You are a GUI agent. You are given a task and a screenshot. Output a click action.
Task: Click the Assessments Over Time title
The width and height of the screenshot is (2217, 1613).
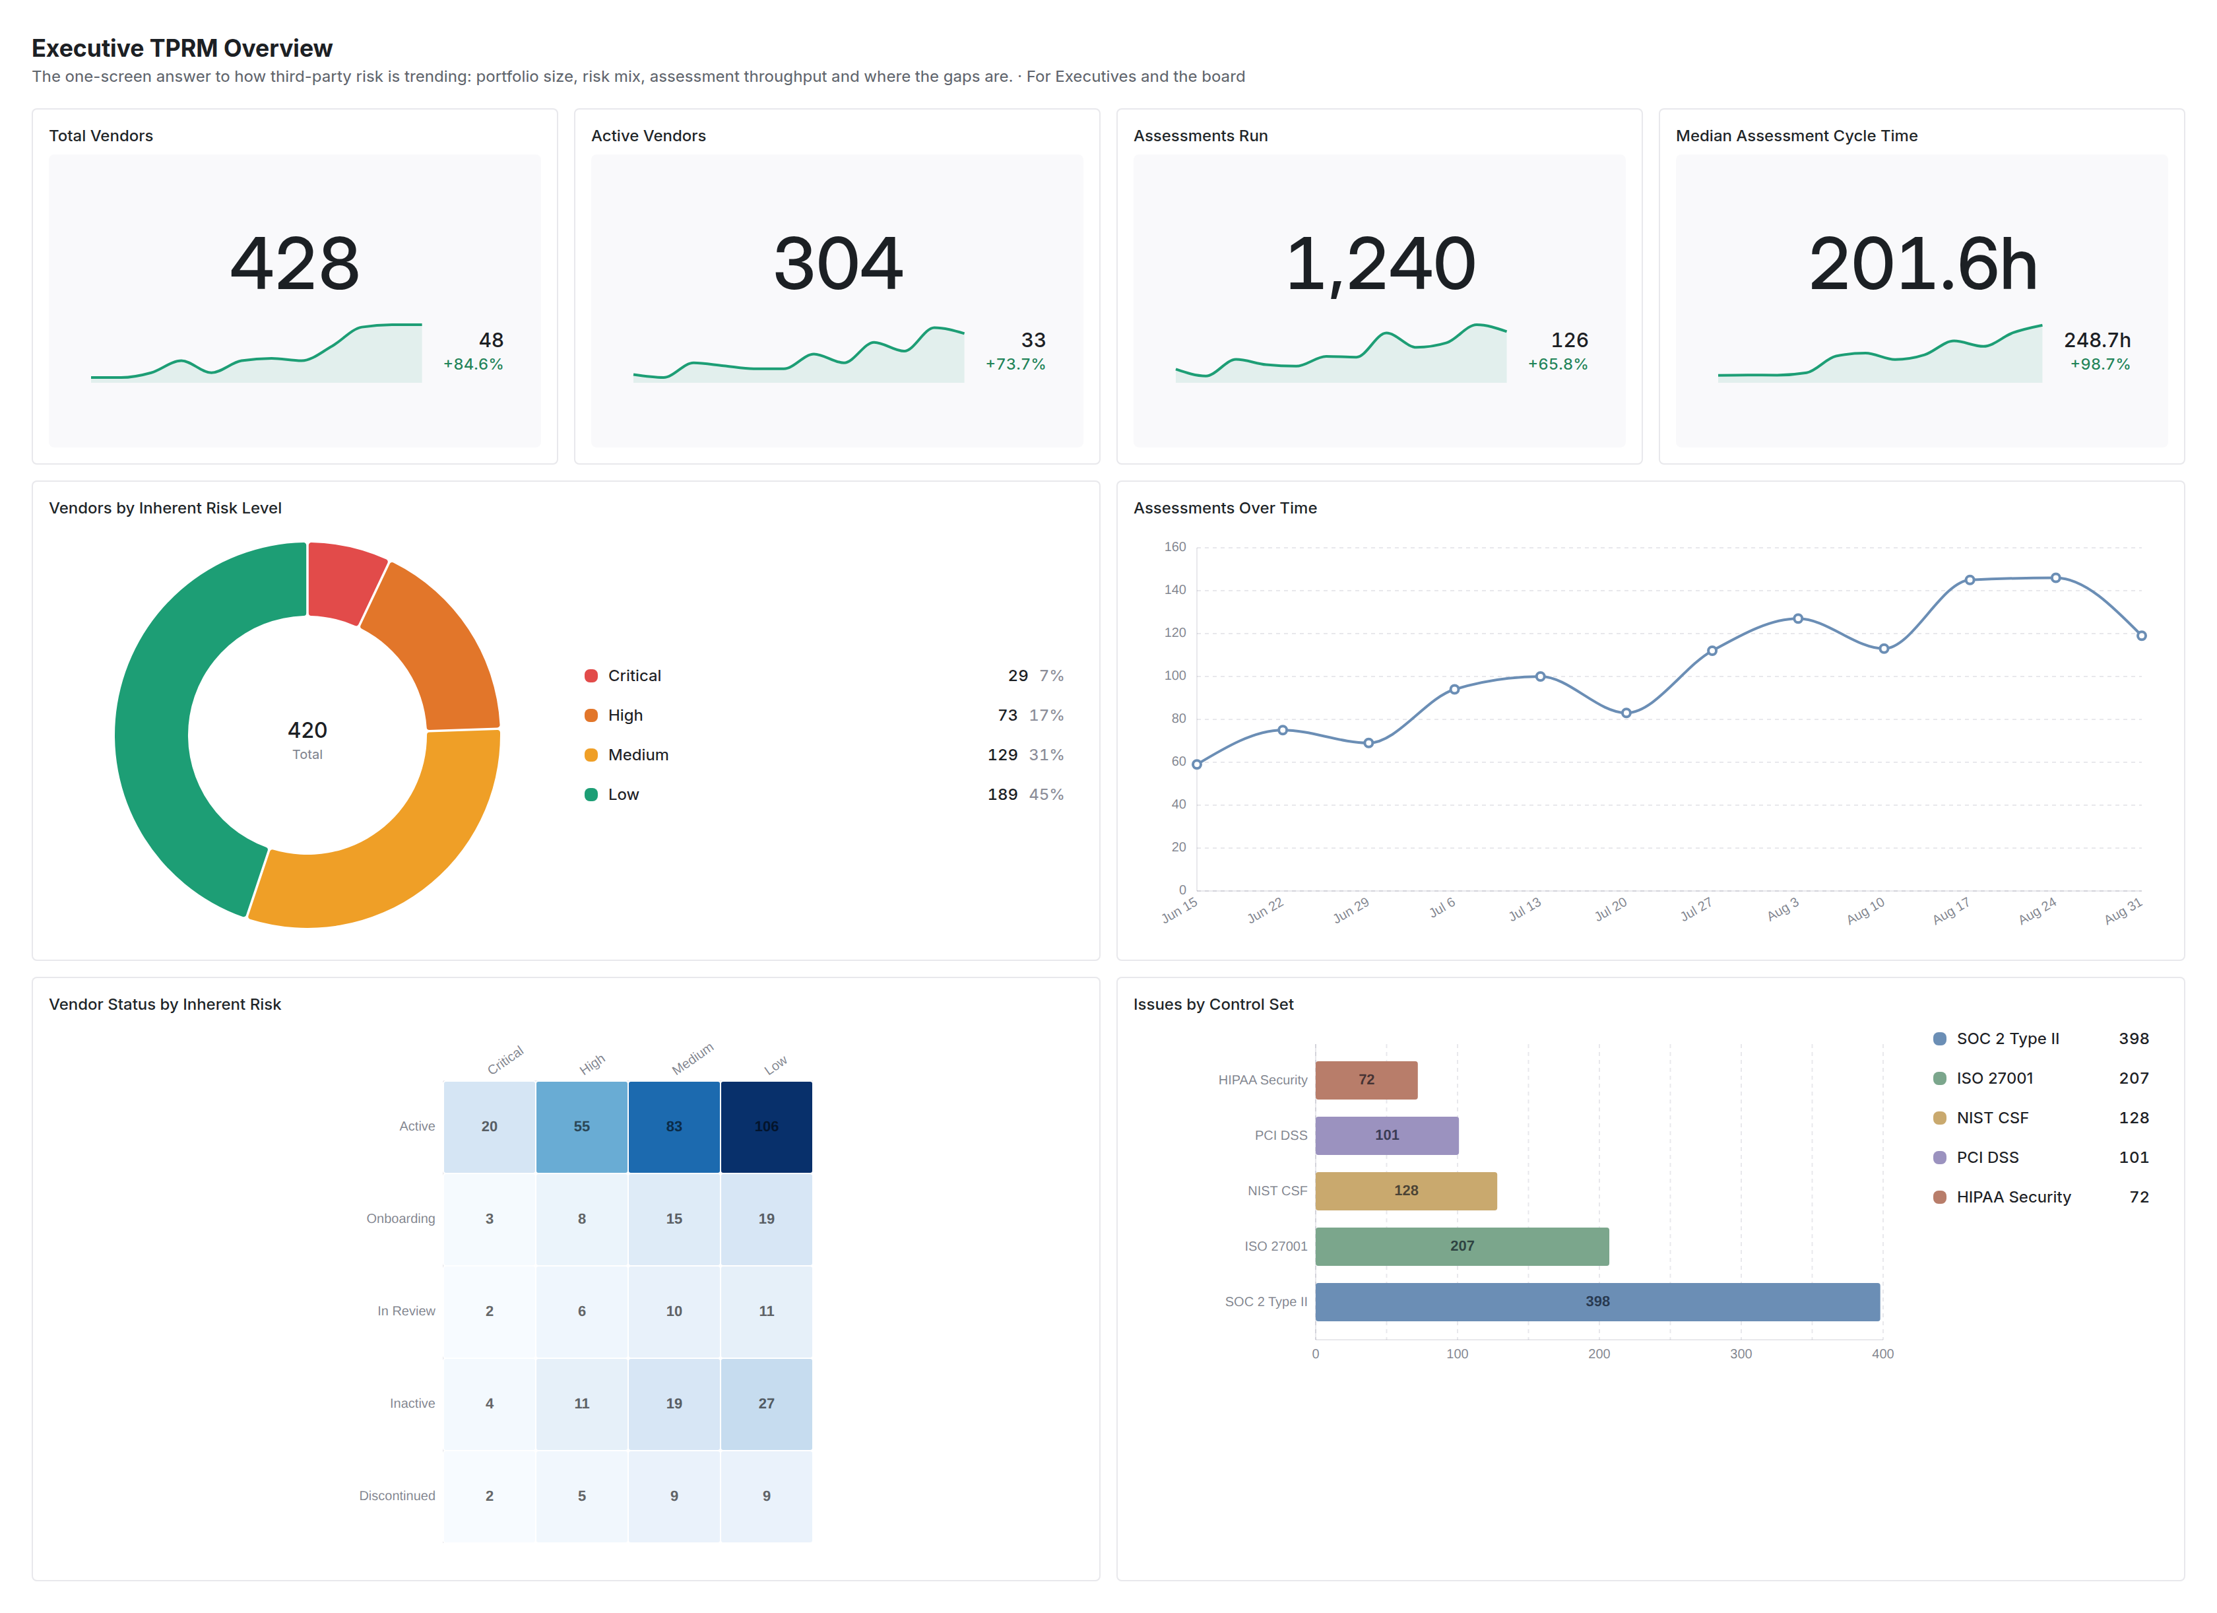1225,508
